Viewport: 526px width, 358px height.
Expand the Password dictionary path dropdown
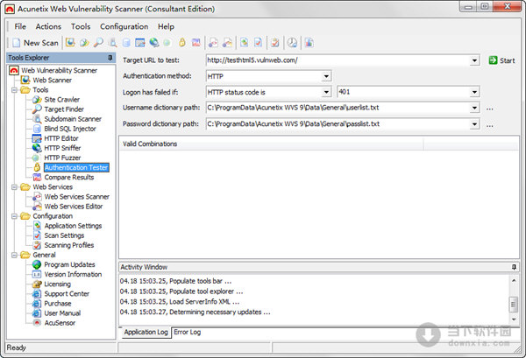(x=474, y=124)
